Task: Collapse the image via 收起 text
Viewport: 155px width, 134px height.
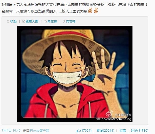Action: pyautogui.click(x=13, y=21)
